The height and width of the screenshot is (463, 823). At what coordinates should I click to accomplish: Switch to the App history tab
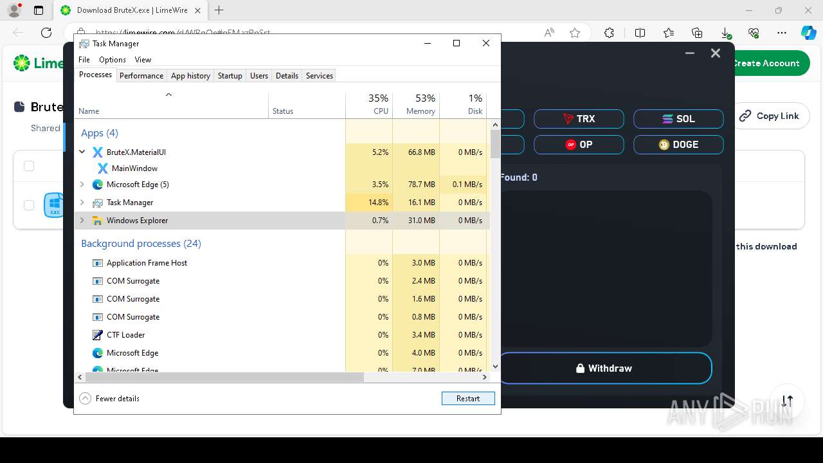click(x=190, y=76)
